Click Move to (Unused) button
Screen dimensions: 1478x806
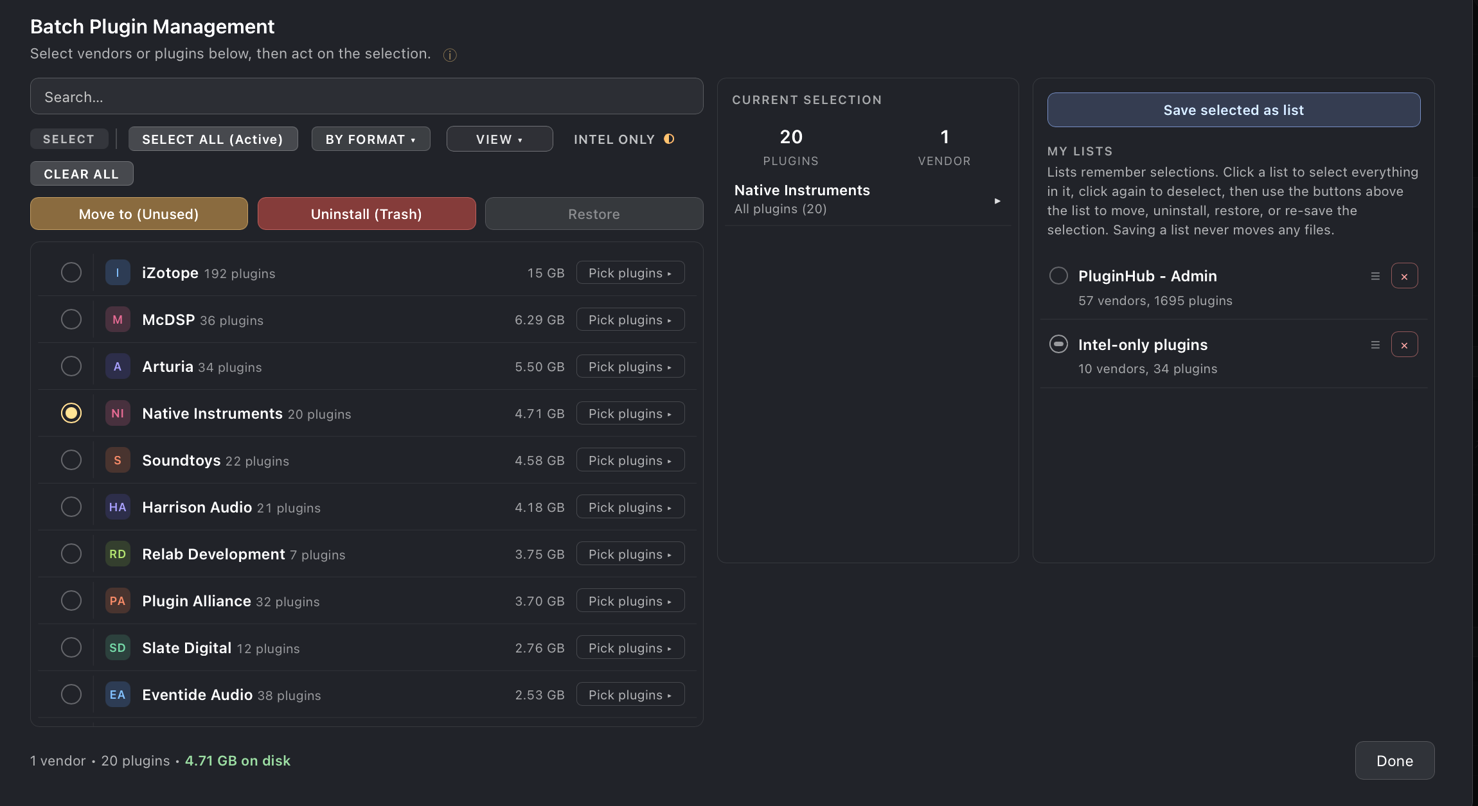pyautogui.click(x=139, y=214)
